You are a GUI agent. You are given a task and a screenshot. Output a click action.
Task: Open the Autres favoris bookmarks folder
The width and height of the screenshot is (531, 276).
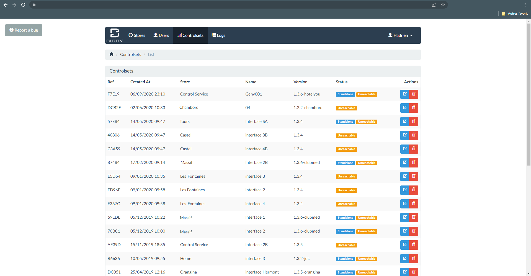click(x=515, y=14)
